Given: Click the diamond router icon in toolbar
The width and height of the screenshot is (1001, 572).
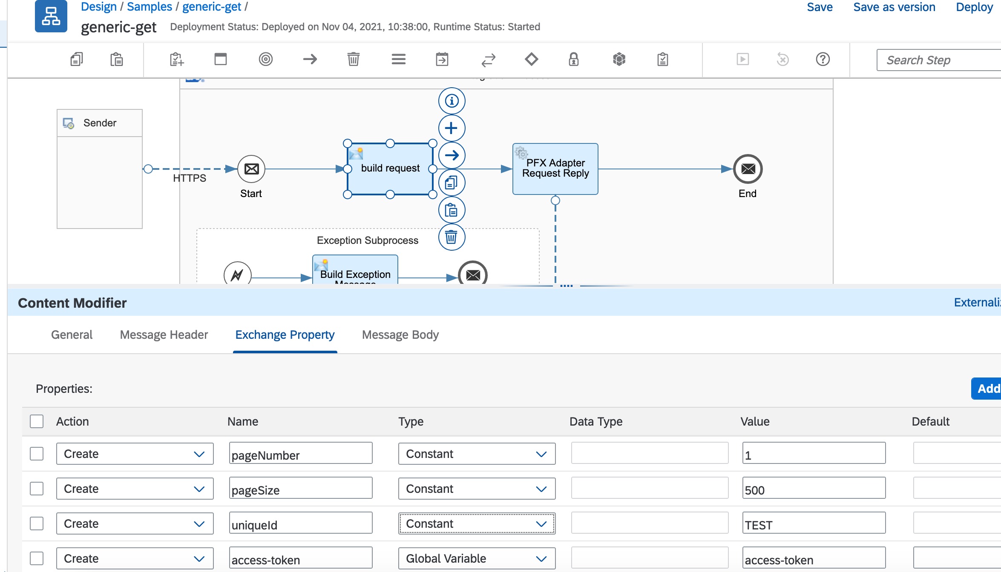Looking at the screenshot, I should [531, 59].
